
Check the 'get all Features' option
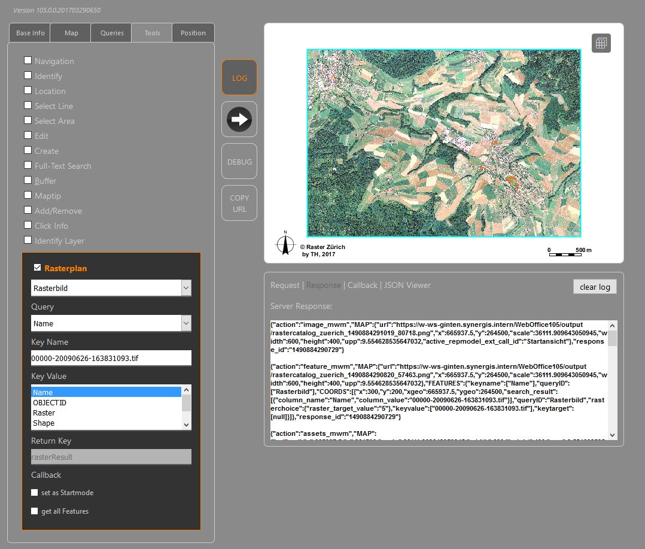[x=34, y=511]
